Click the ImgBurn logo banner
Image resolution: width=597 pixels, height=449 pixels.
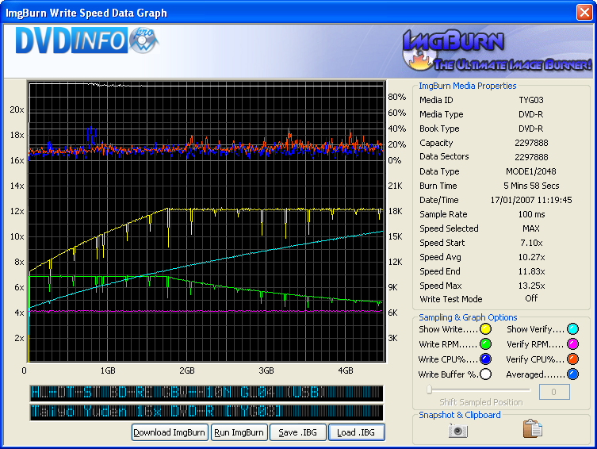click(x=497, y=52)
